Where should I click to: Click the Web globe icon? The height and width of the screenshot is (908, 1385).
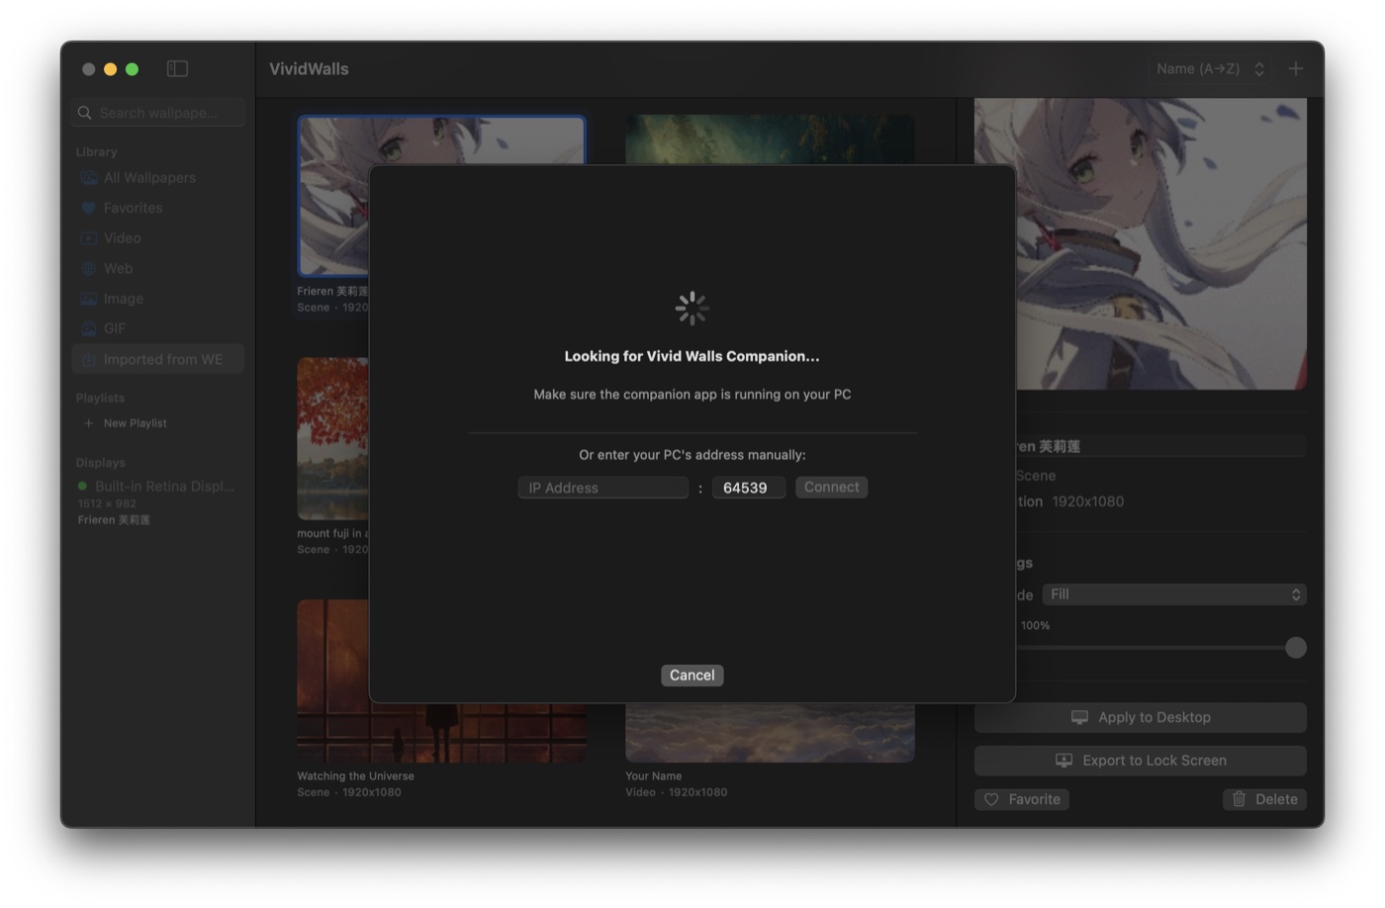coord(89,268)
